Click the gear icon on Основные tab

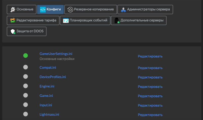coord(13,10)
